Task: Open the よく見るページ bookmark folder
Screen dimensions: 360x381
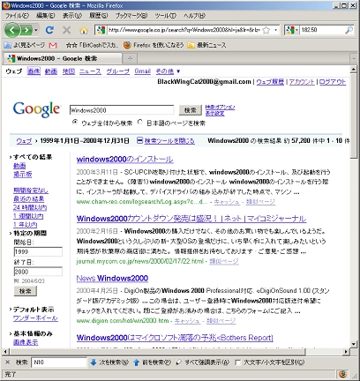Action: tap(24, 45)
